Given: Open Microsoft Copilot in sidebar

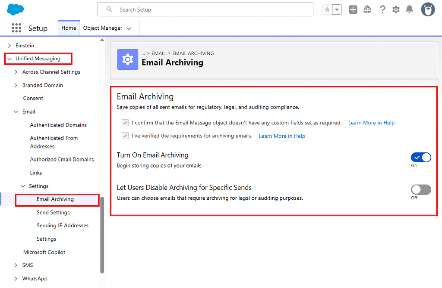Looking at the screenshot, I should point(44,252).
